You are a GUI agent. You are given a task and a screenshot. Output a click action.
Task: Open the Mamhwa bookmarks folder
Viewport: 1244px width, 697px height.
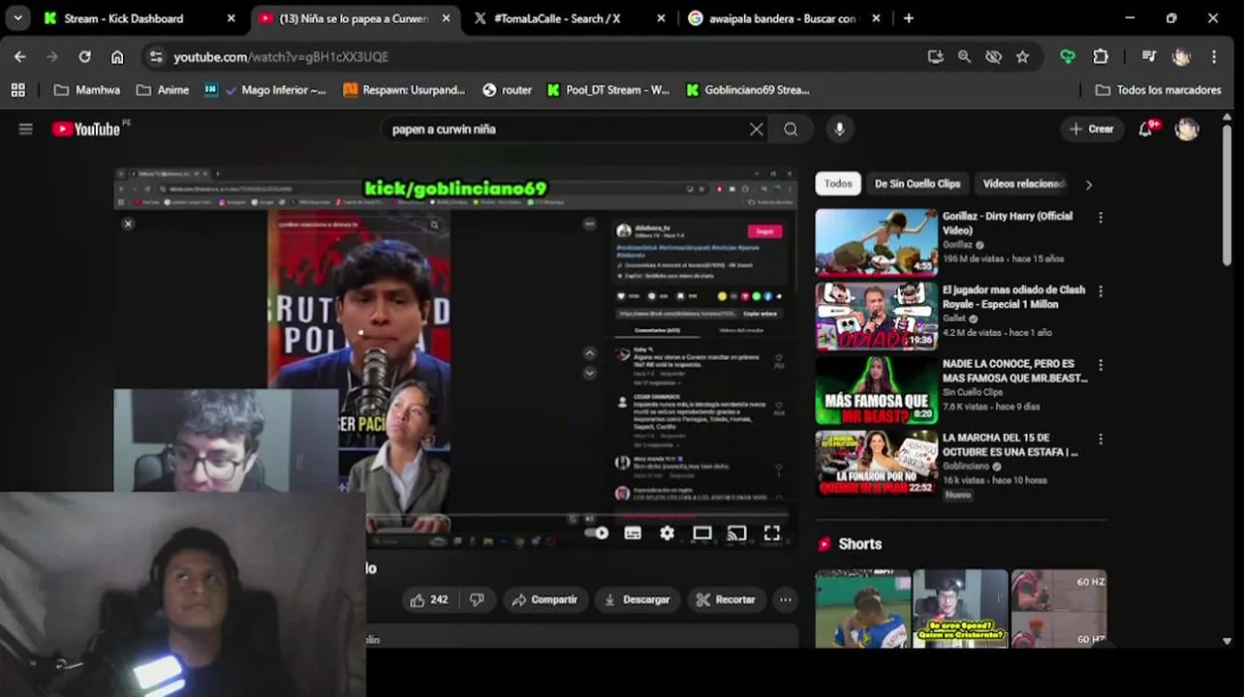tap(87, 90)
